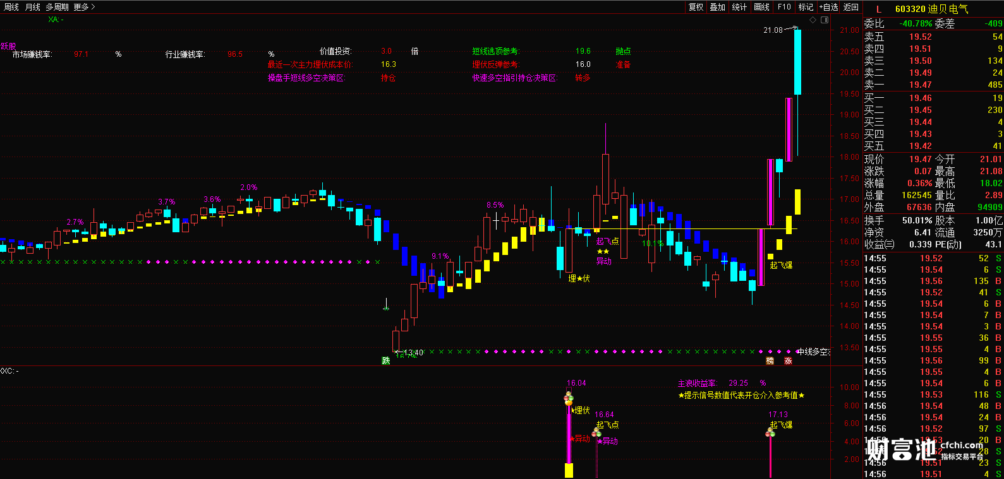This screenshot has width=1004, height=479.
Task: Click the 主浪收益率 29.25 readout
Action: pyautogui.click(x=721, y=383)
